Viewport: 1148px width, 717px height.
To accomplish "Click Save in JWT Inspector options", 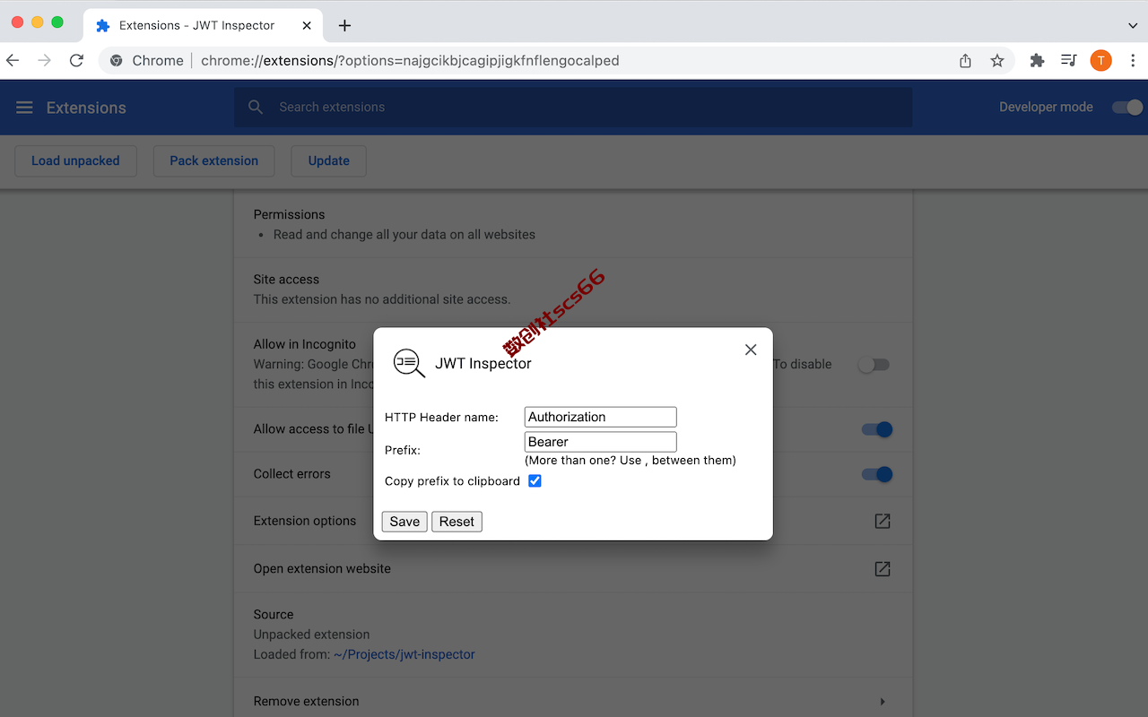I will click(x=404, y=522).
